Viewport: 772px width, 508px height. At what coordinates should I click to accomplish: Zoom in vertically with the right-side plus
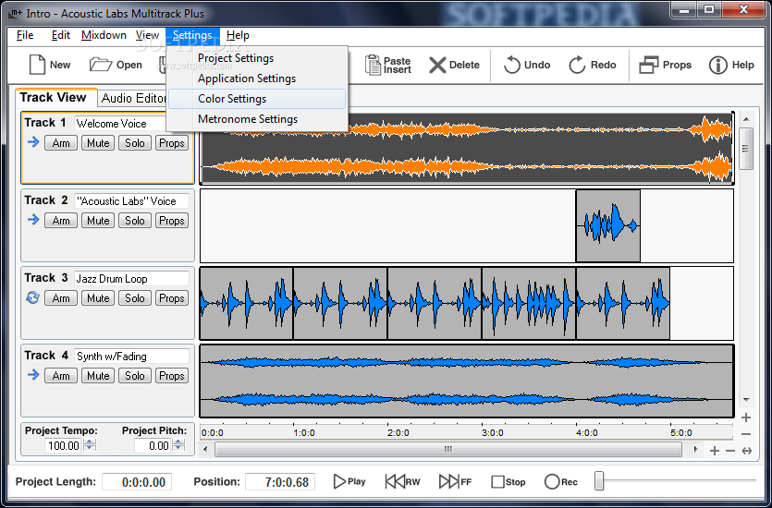pos(746,417)
